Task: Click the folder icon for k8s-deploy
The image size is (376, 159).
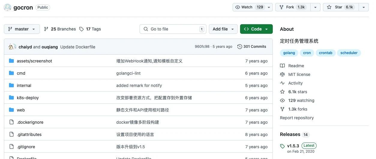Action: point(11,98)
